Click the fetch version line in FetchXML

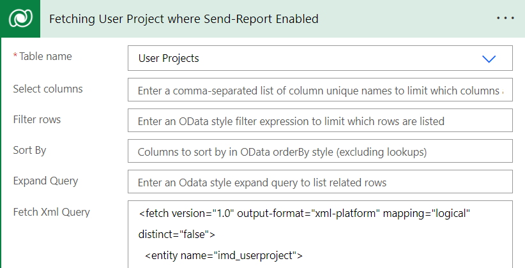click(304, 214)
